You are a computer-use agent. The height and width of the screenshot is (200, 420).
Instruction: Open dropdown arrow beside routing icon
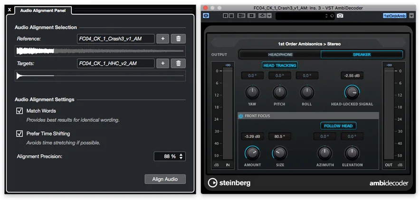[269, 16]
